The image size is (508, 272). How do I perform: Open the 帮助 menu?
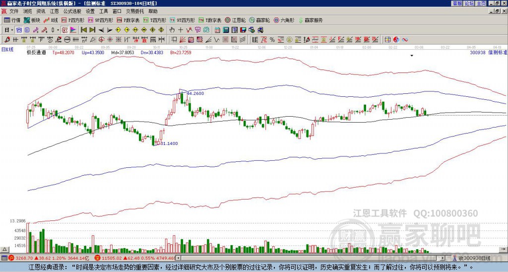[153, 11]
